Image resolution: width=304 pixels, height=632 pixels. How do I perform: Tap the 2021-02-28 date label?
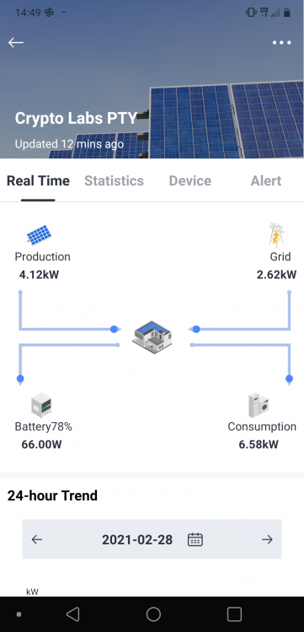137,539
